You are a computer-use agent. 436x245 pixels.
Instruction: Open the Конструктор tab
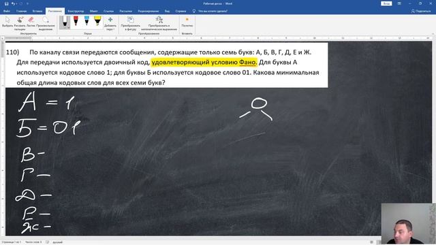[76, 11]
